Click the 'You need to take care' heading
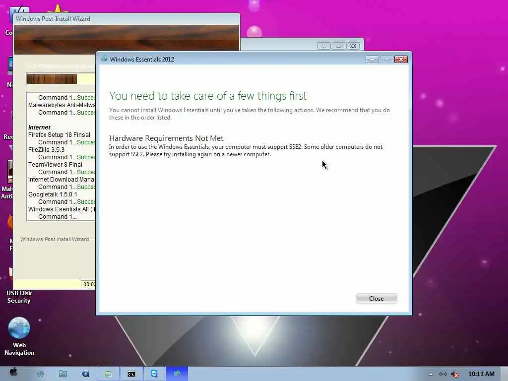The width and height of the screenshot is (508, 381). [x=208, y=96]
